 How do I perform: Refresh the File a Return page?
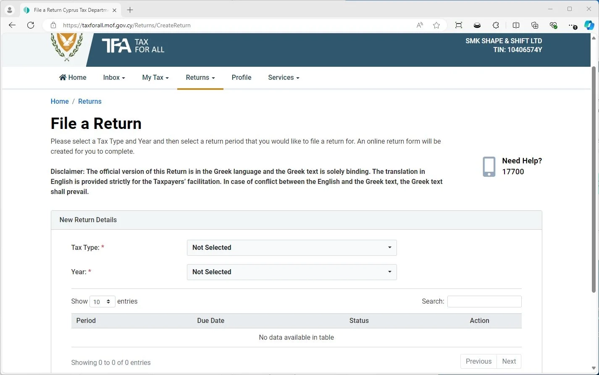tap(30, 25)
